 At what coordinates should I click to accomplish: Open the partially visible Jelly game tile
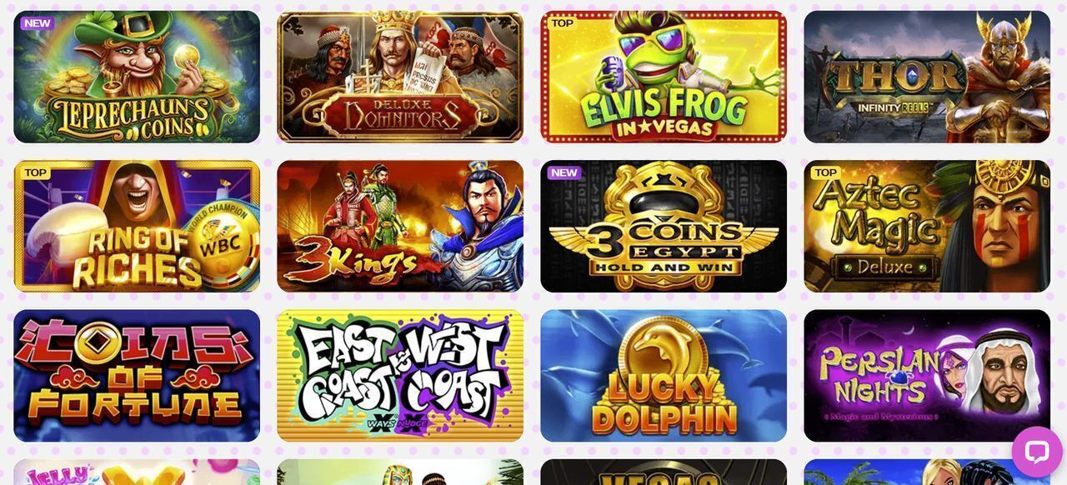click(x=137, y=472)
